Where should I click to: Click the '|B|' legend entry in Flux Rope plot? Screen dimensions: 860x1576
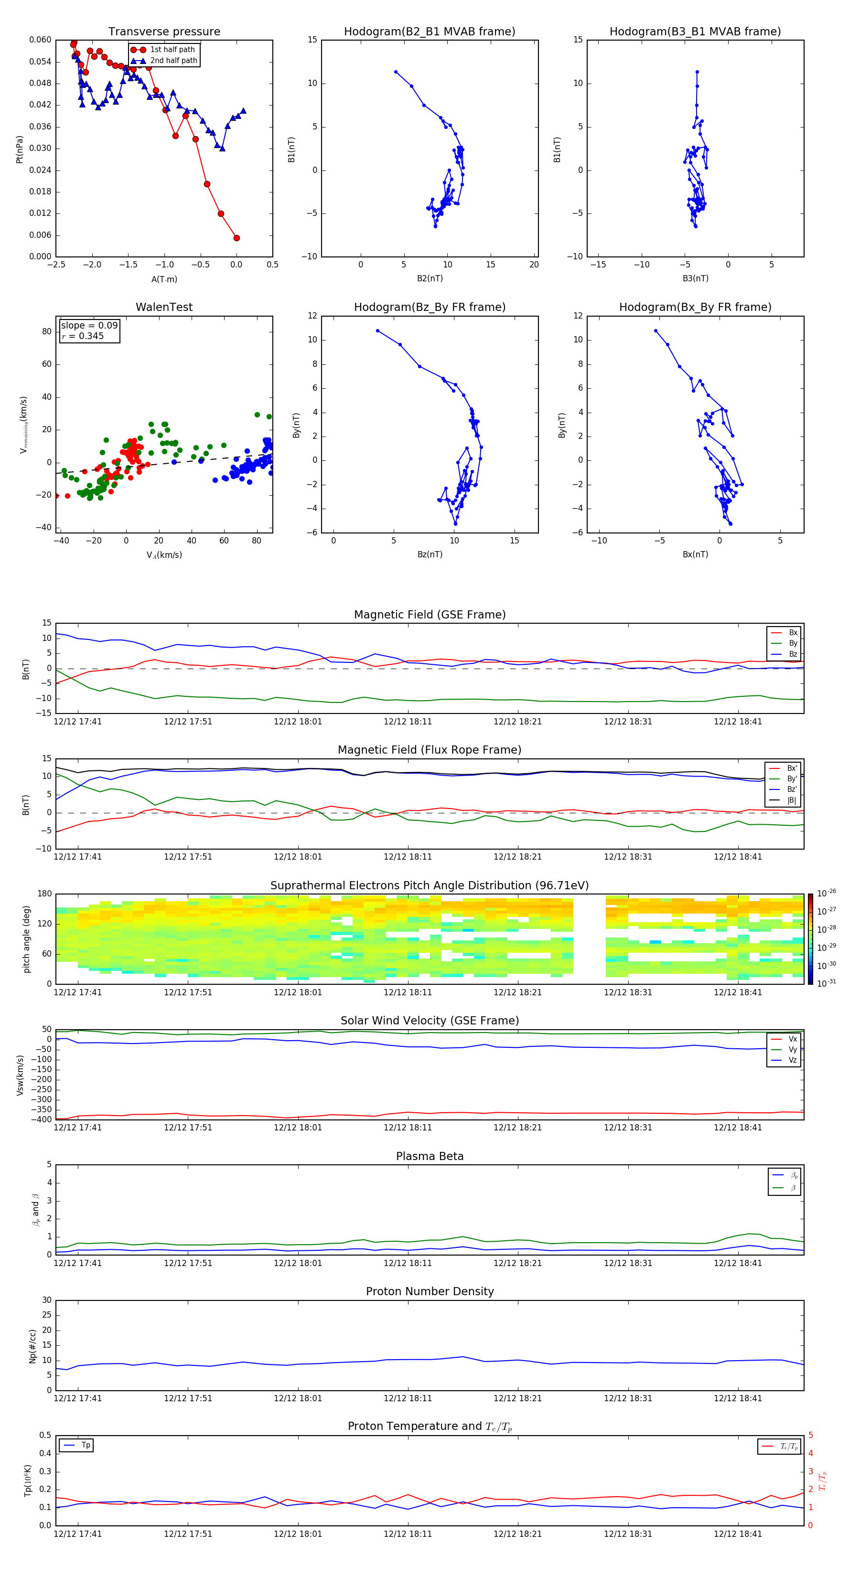click(783, 800)
